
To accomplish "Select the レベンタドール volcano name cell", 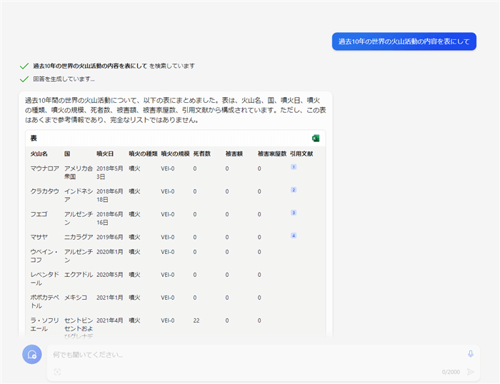I will coord(44,278).
